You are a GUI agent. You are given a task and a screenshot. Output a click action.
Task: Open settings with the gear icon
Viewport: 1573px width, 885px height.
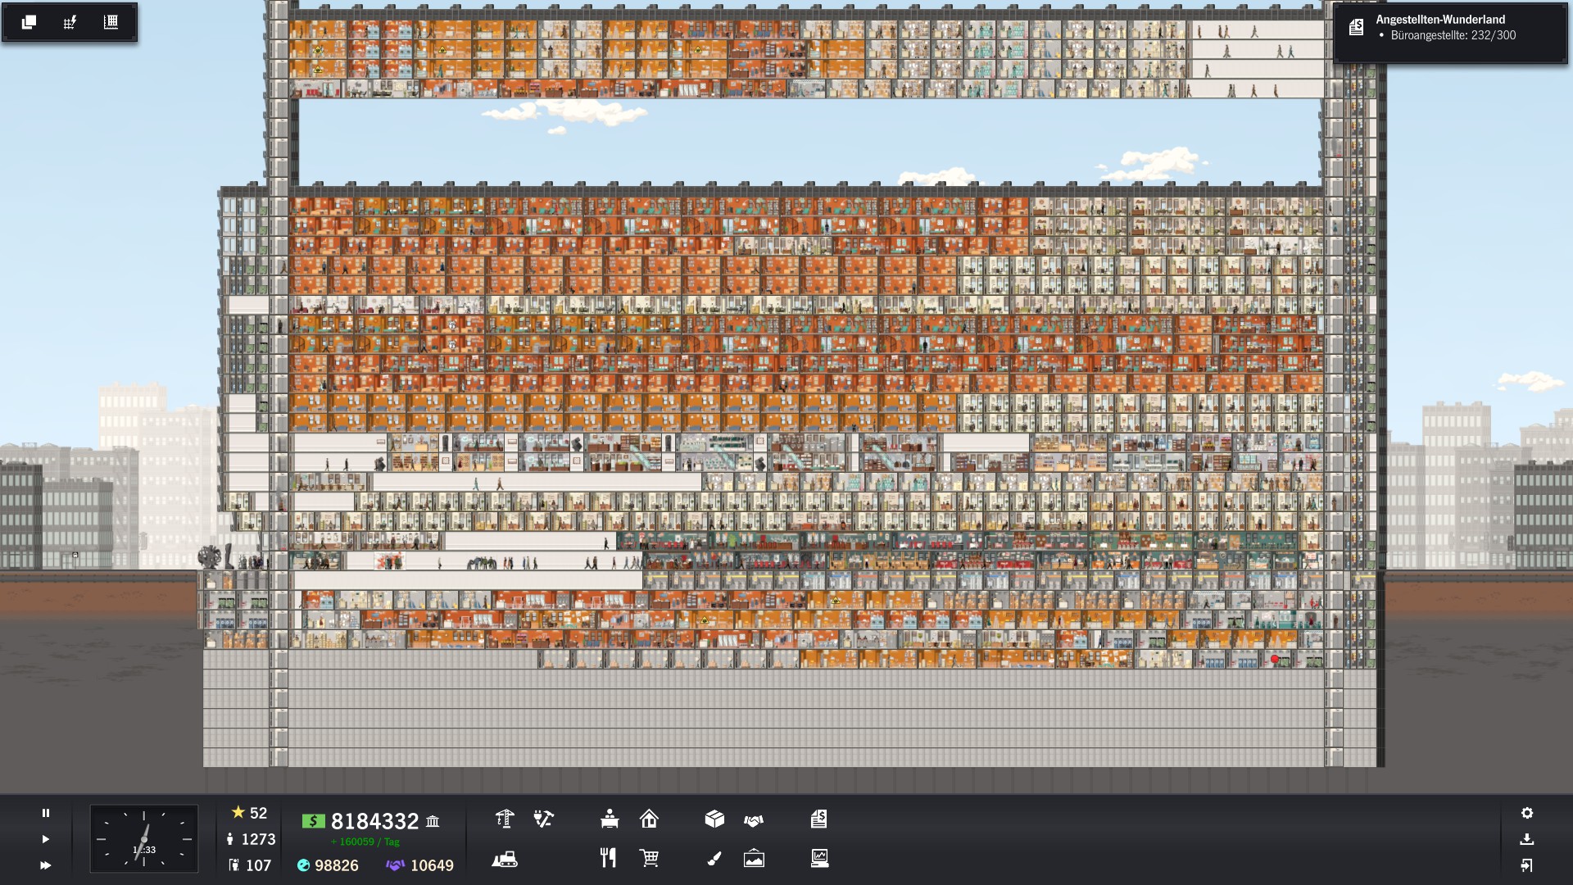[x=1527, y=813]
